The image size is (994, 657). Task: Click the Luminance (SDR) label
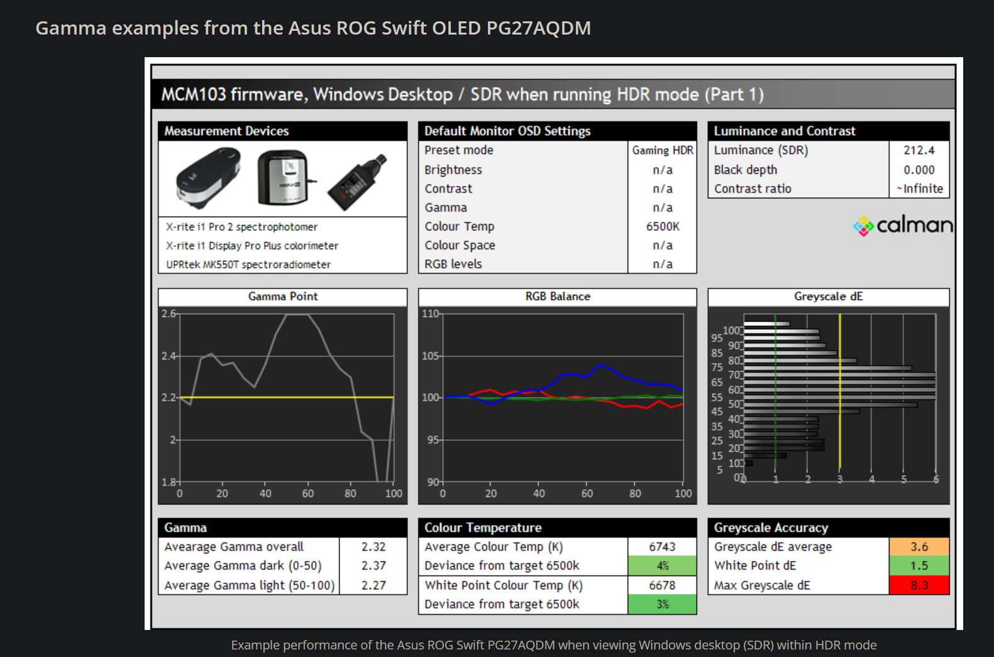[761, 150]
